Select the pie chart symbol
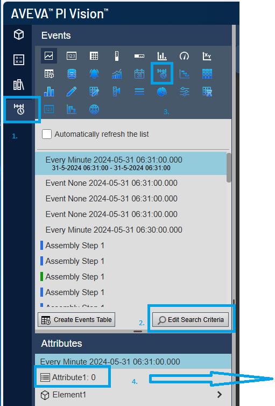 (162, 92)
